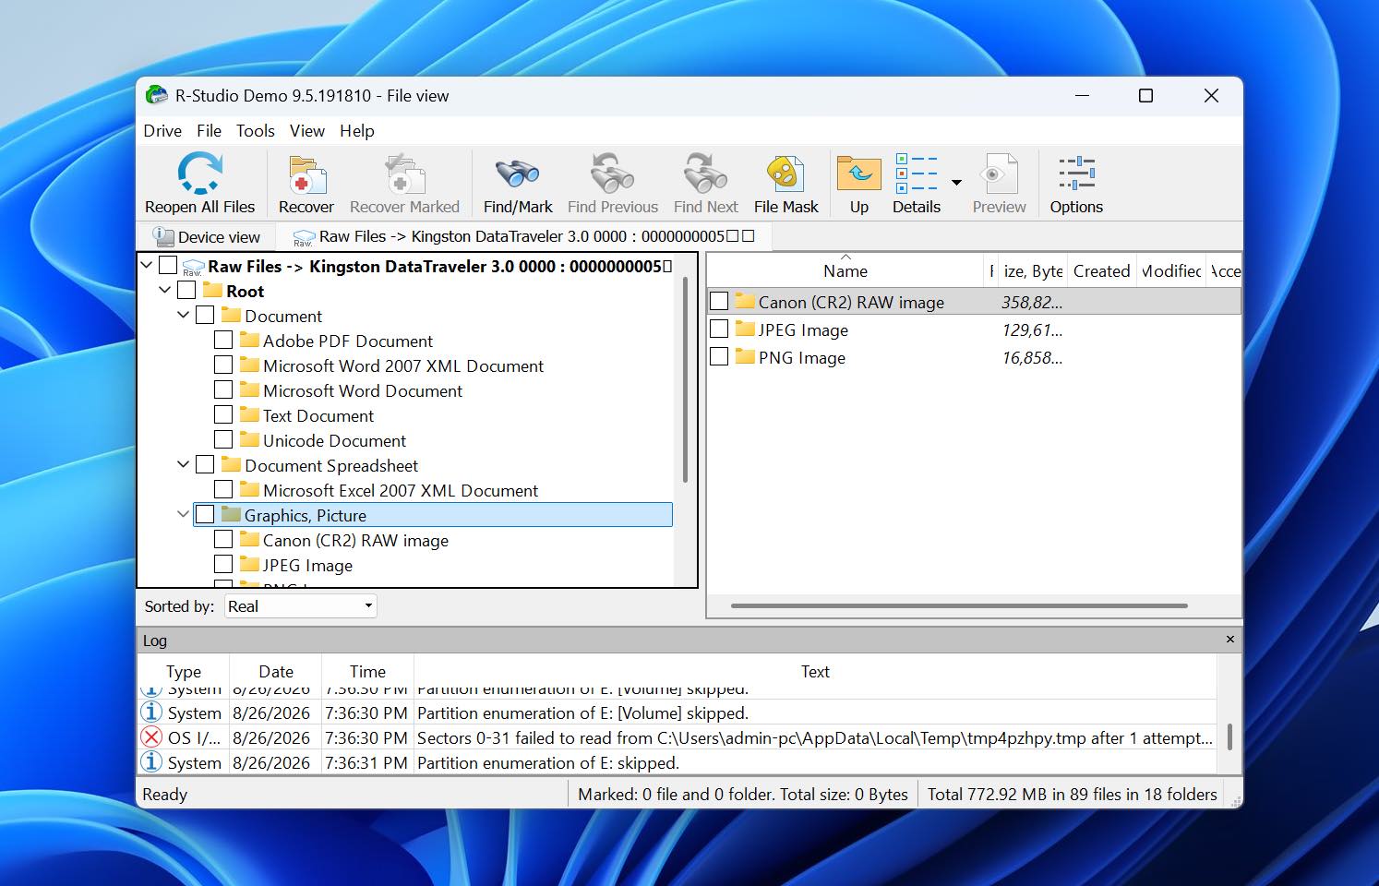Collapse the Root folder node

pyautogui.click(x=165, y=291)
